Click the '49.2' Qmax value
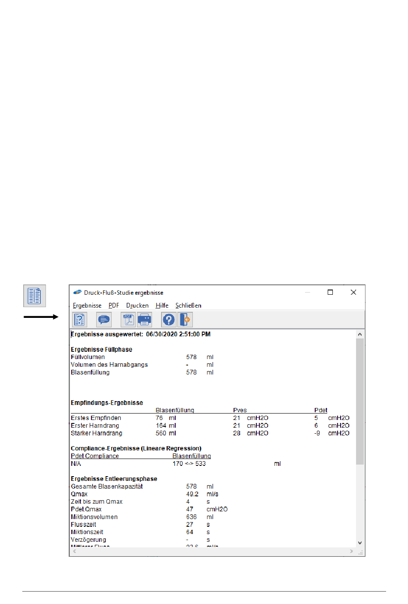The height and width of the screenshot is (604, 408). pos(192,494)
